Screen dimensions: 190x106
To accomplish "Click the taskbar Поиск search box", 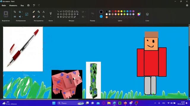I will (71, 103).
